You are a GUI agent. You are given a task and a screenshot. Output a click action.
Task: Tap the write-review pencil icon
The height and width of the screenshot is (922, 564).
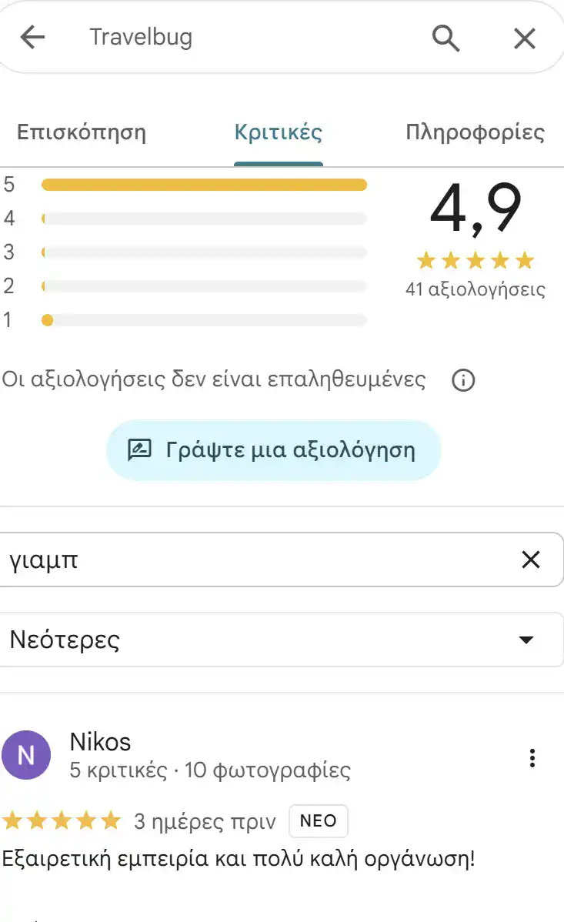coord(139,449)
